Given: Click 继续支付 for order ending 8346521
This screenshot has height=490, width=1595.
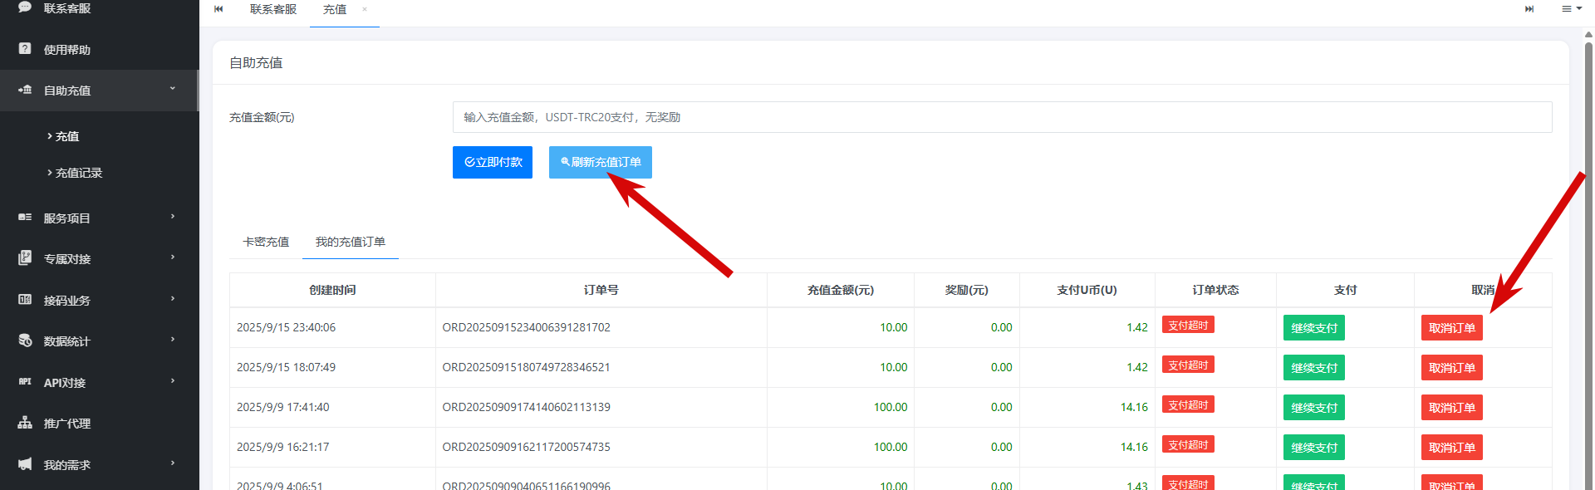Looking at the screenshot, I should tap(1314, 368).
